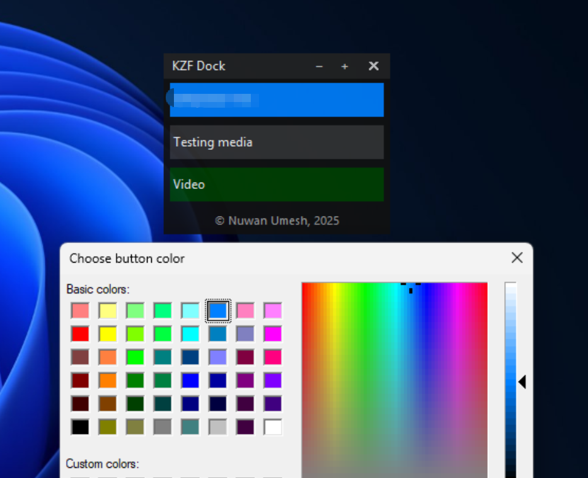Select the orange swatch in Basic colors
This screenshot has width=588, height=478.
[107, 380]
